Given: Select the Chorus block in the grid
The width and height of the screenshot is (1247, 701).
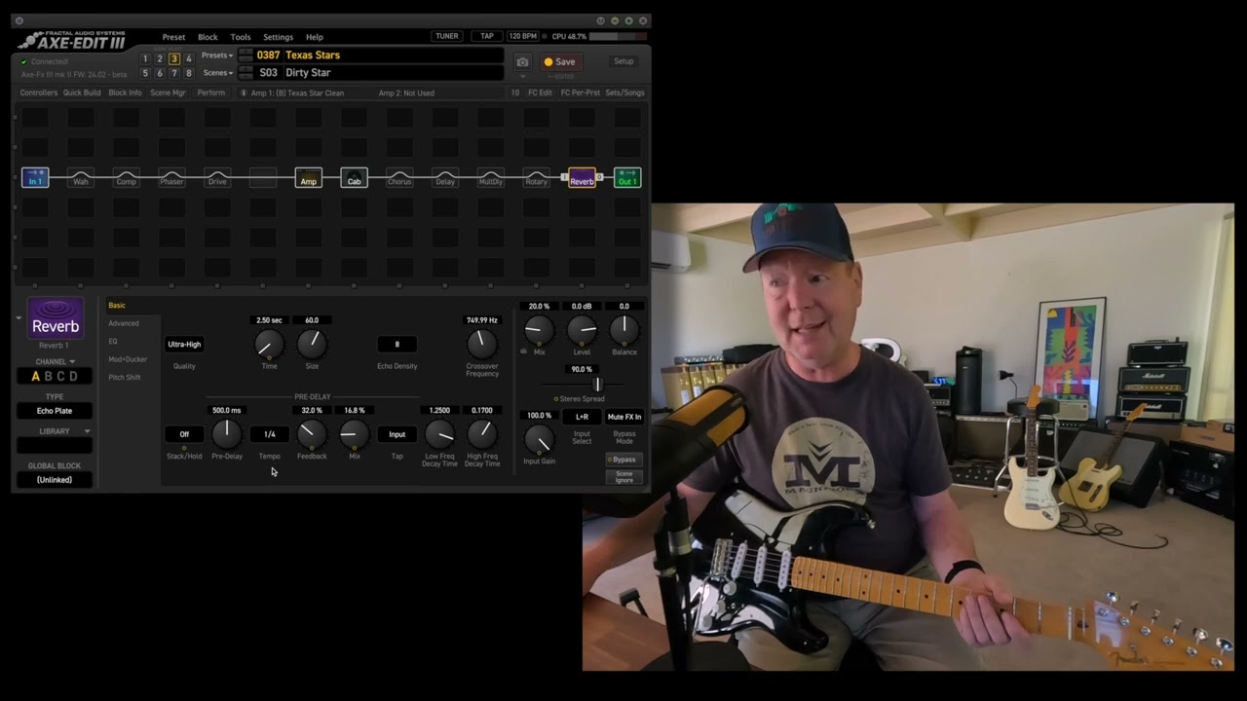Looking at the screenshot, I should [399, 178].
